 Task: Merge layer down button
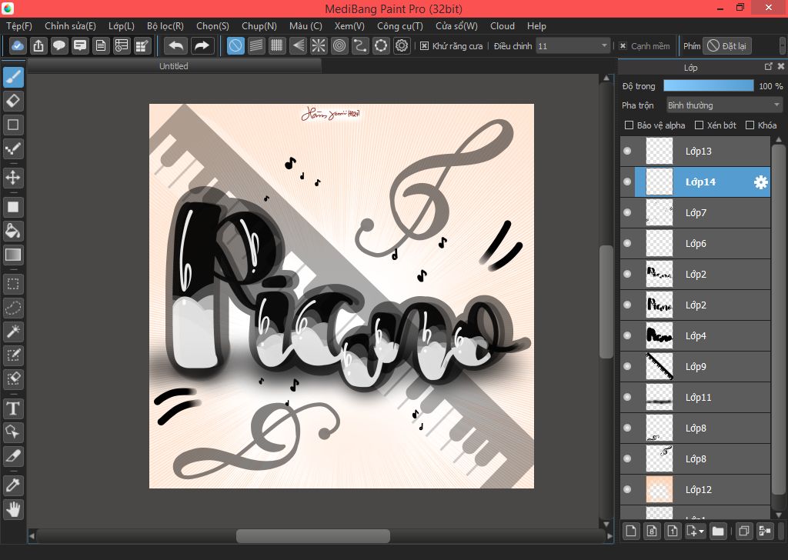click(x=765, y=531)
